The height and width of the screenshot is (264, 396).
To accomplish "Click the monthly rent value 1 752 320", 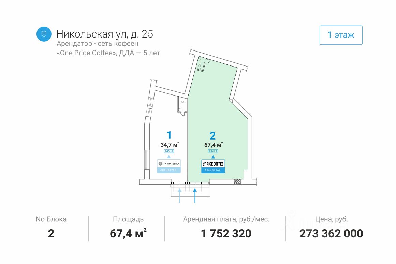I will [x=226, y=234].
